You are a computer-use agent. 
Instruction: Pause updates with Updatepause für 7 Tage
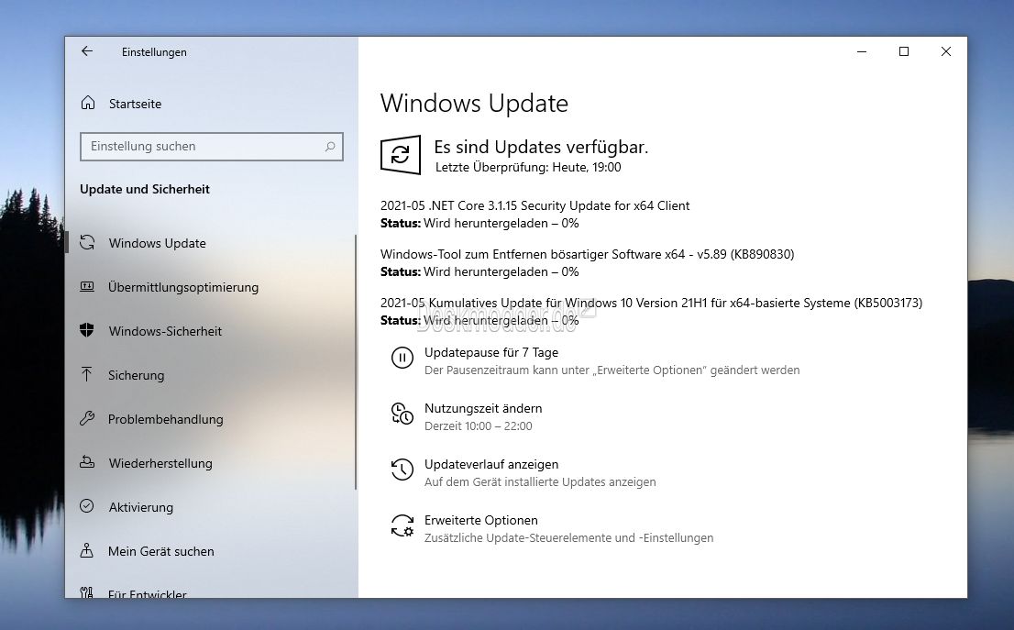(x=490, y=352)
